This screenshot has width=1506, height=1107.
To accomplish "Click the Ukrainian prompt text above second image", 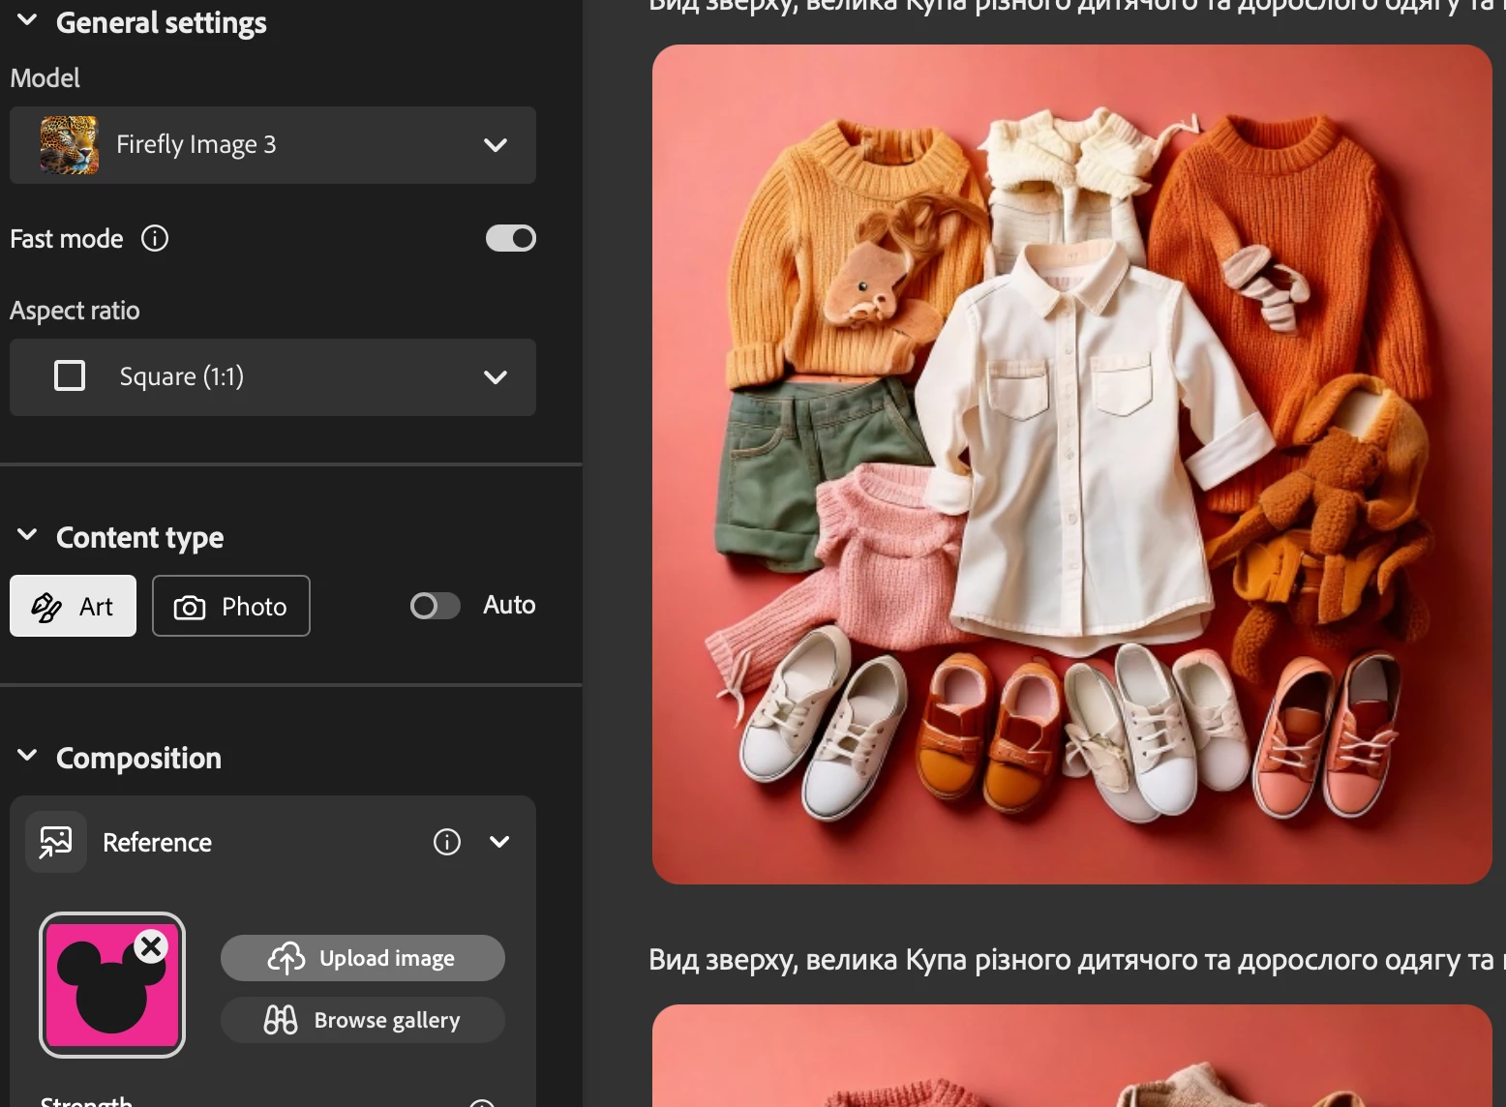I will coord(1076,960).
